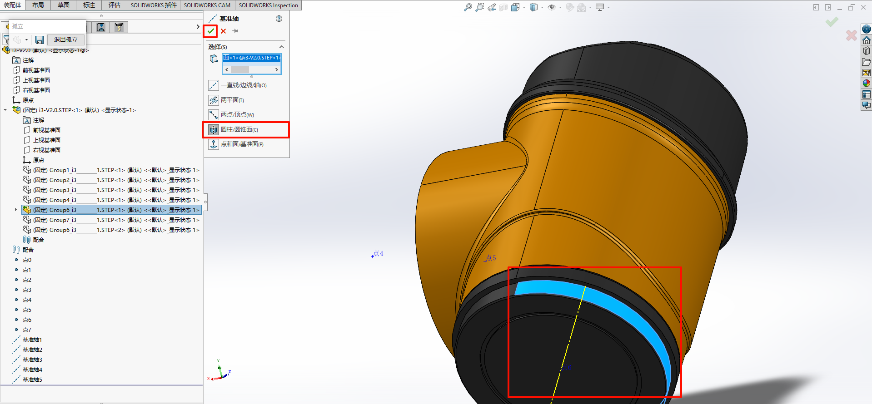872x404 pixels.
Task: Open File Explorer folder icon in task pane
Action: [x=867, y=62]
